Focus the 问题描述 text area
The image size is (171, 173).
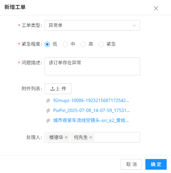[92, 66]
